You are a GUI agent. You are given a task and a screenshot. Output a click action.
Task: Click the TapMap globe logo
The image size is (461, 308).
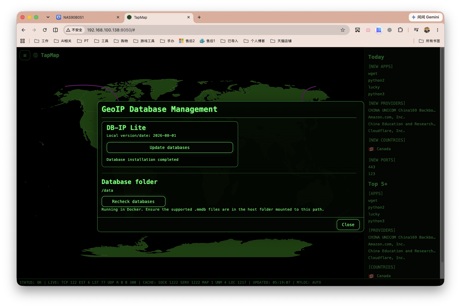click(x=36, y=55)
